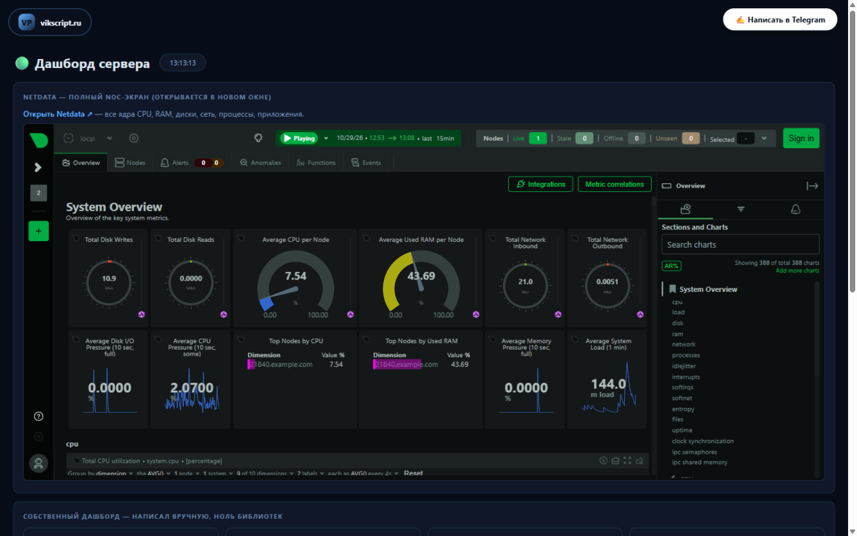Open the Anomalies tab
This screenshot has height=536, width=857.
click(261, 163)
